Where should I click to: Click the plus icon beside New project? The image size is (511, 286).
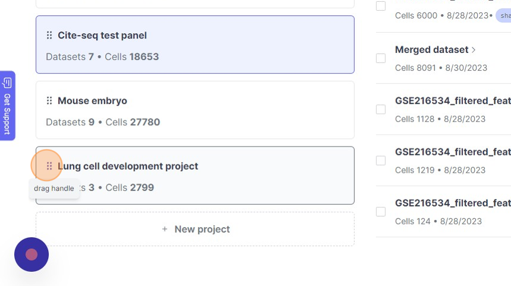(x=165, y=229)
